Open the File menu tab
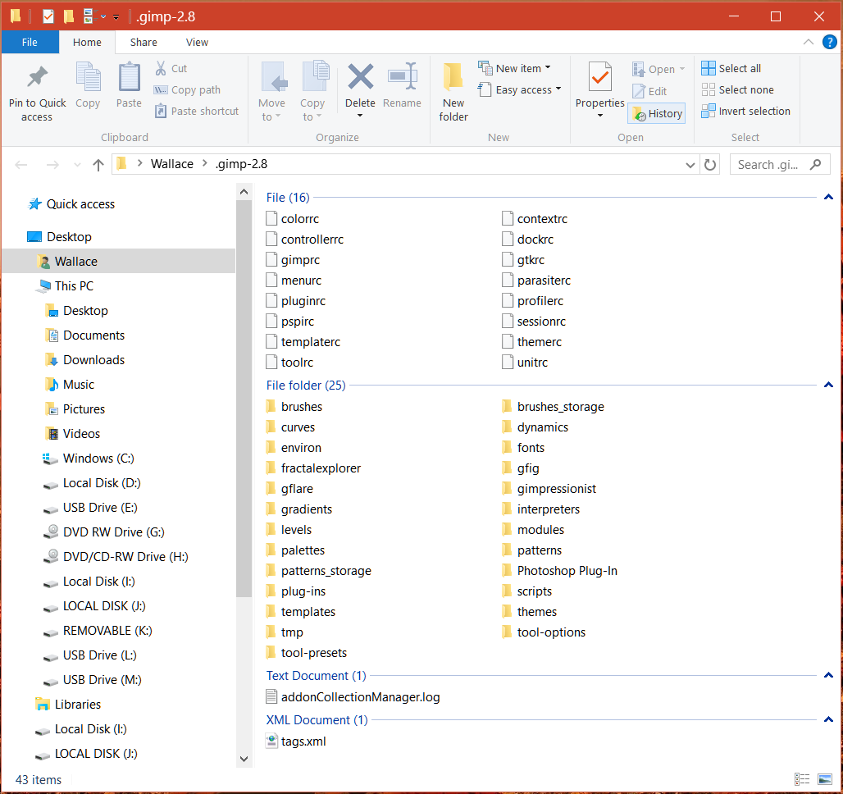The width and height of the screenshot is (843, 794). tap(30, 42)
